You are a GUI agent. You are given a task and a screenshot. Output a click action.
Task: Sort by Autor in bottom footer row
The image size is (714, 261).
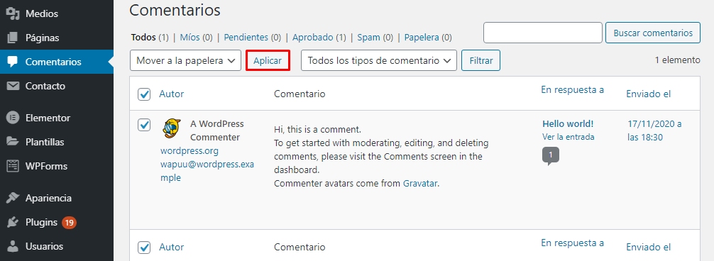(172, 247)
